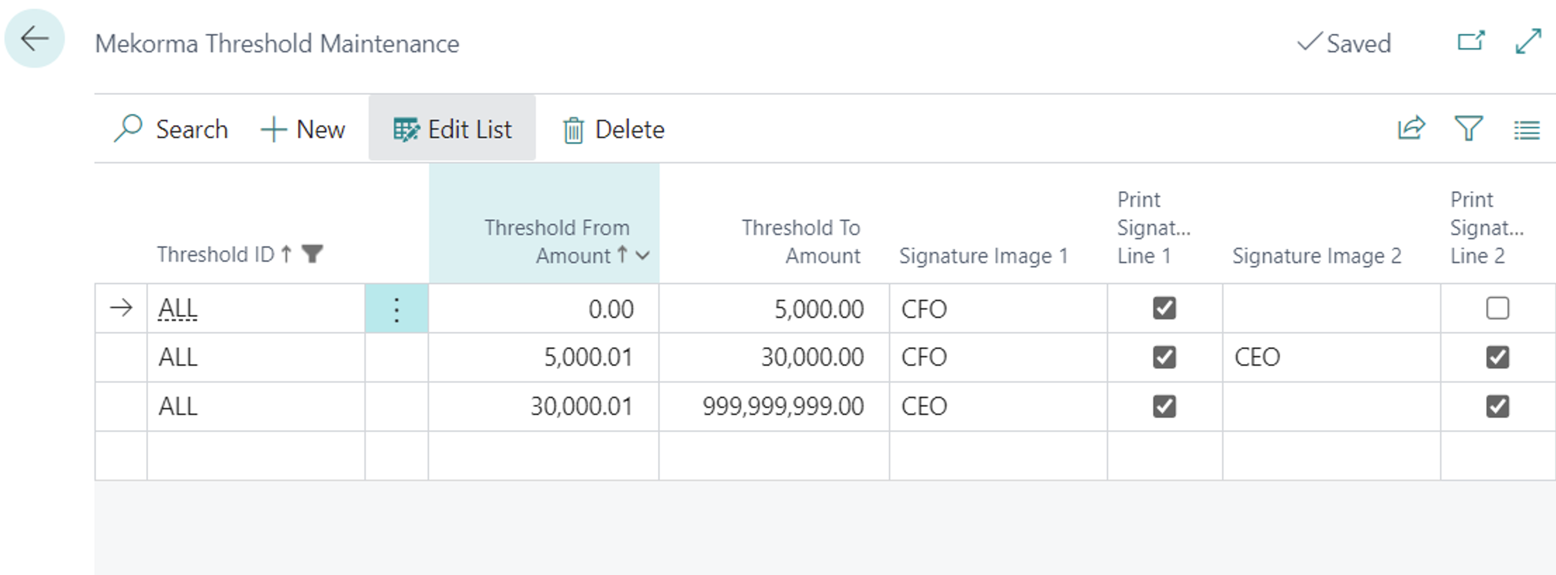The width and height of the screenshot is (1556, 575).
Task: Click the Share icon in toolbar
Action: click(1411, 129)
